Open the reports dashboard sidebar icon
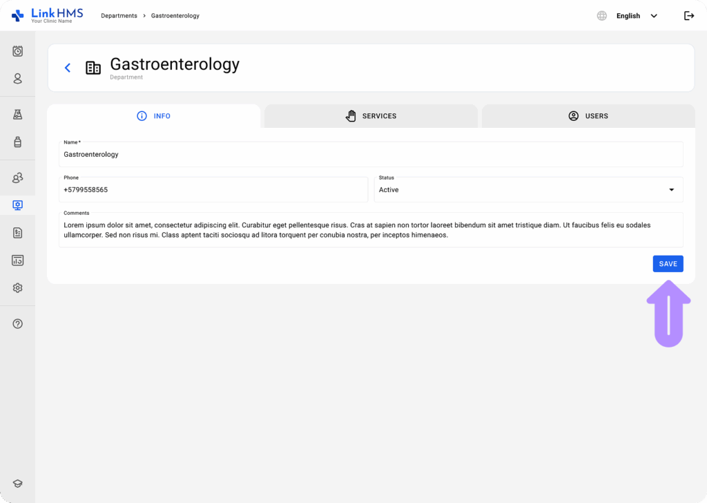The height and width of the screenshot is (503, 707). tap(18, 260)
